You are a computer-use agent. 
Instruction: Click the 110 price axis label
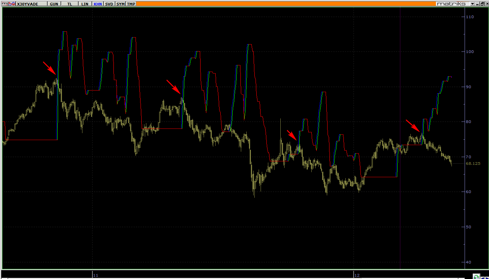(470, 17)
